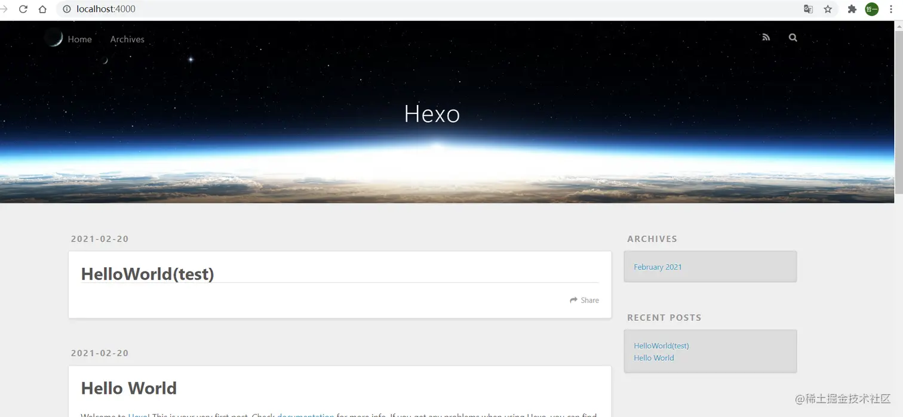Click the HelloWorld(test) post title
The width and height of the screenshot is (903, 417).
[x=148, y=273]
